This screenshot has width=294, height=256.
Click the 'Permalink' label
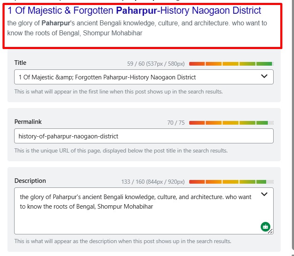click(28, 122)
